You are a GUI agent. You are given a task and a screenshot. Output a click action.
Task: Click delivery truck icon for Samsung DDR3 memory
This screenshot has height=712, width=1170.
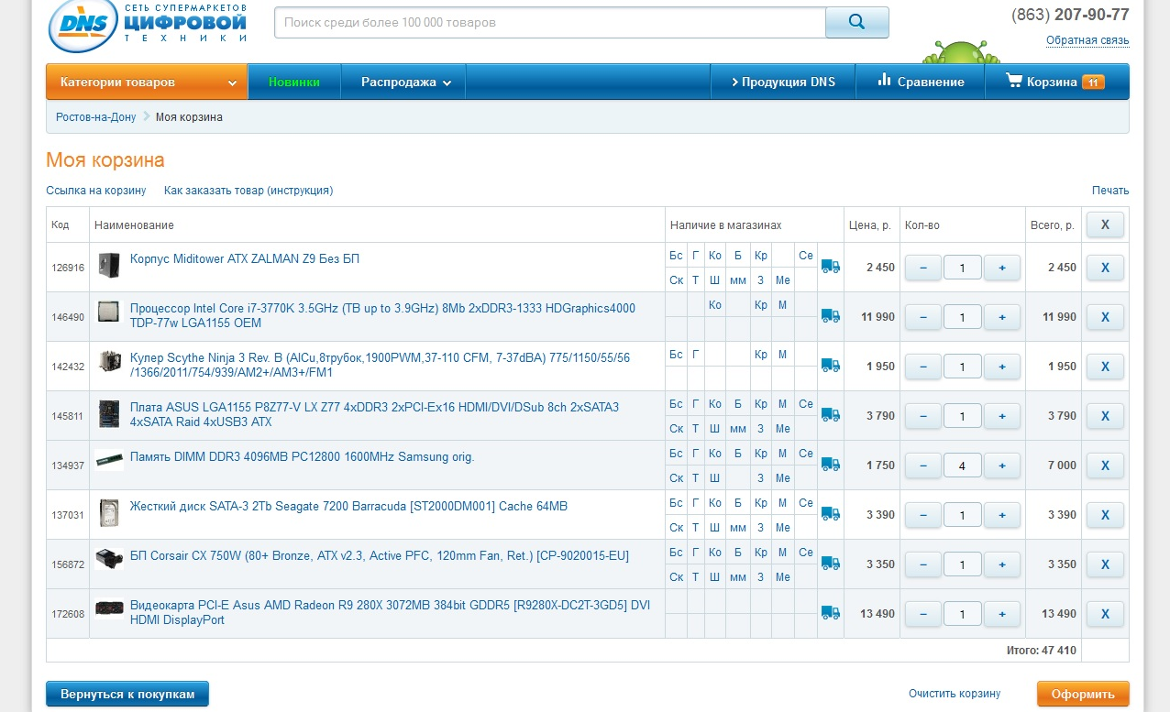(x=831, y=465)
